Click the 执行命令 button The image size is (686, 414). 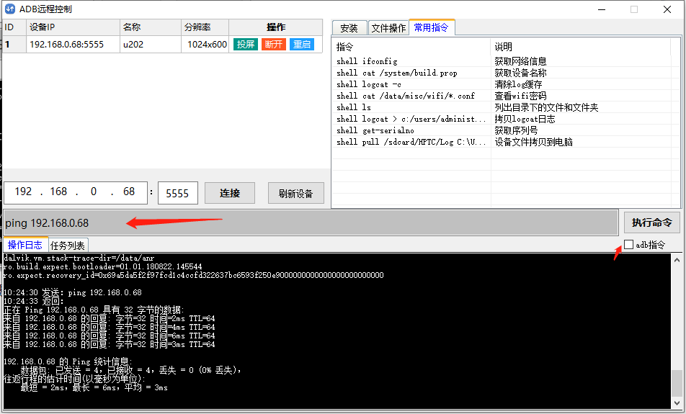tap(652, 222)
